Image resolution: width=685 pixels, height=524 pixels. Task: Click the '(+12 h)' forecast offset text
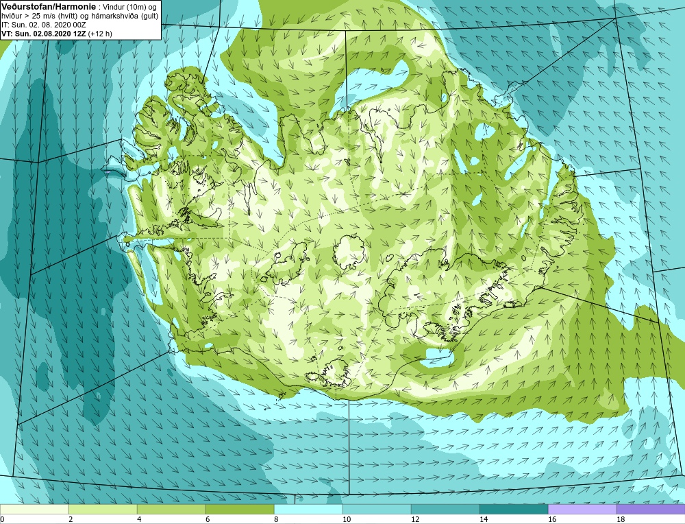[100, 34]
